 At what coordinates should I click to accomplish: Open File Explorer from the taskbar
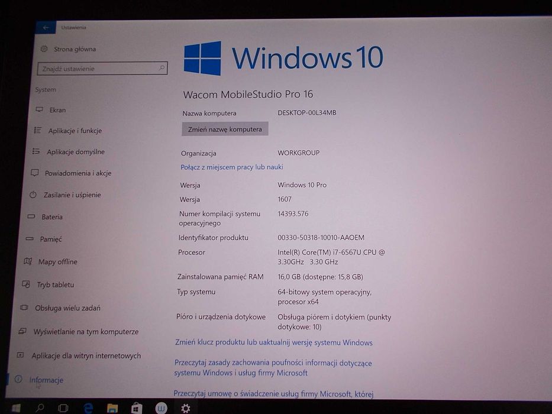click(112, 408)
